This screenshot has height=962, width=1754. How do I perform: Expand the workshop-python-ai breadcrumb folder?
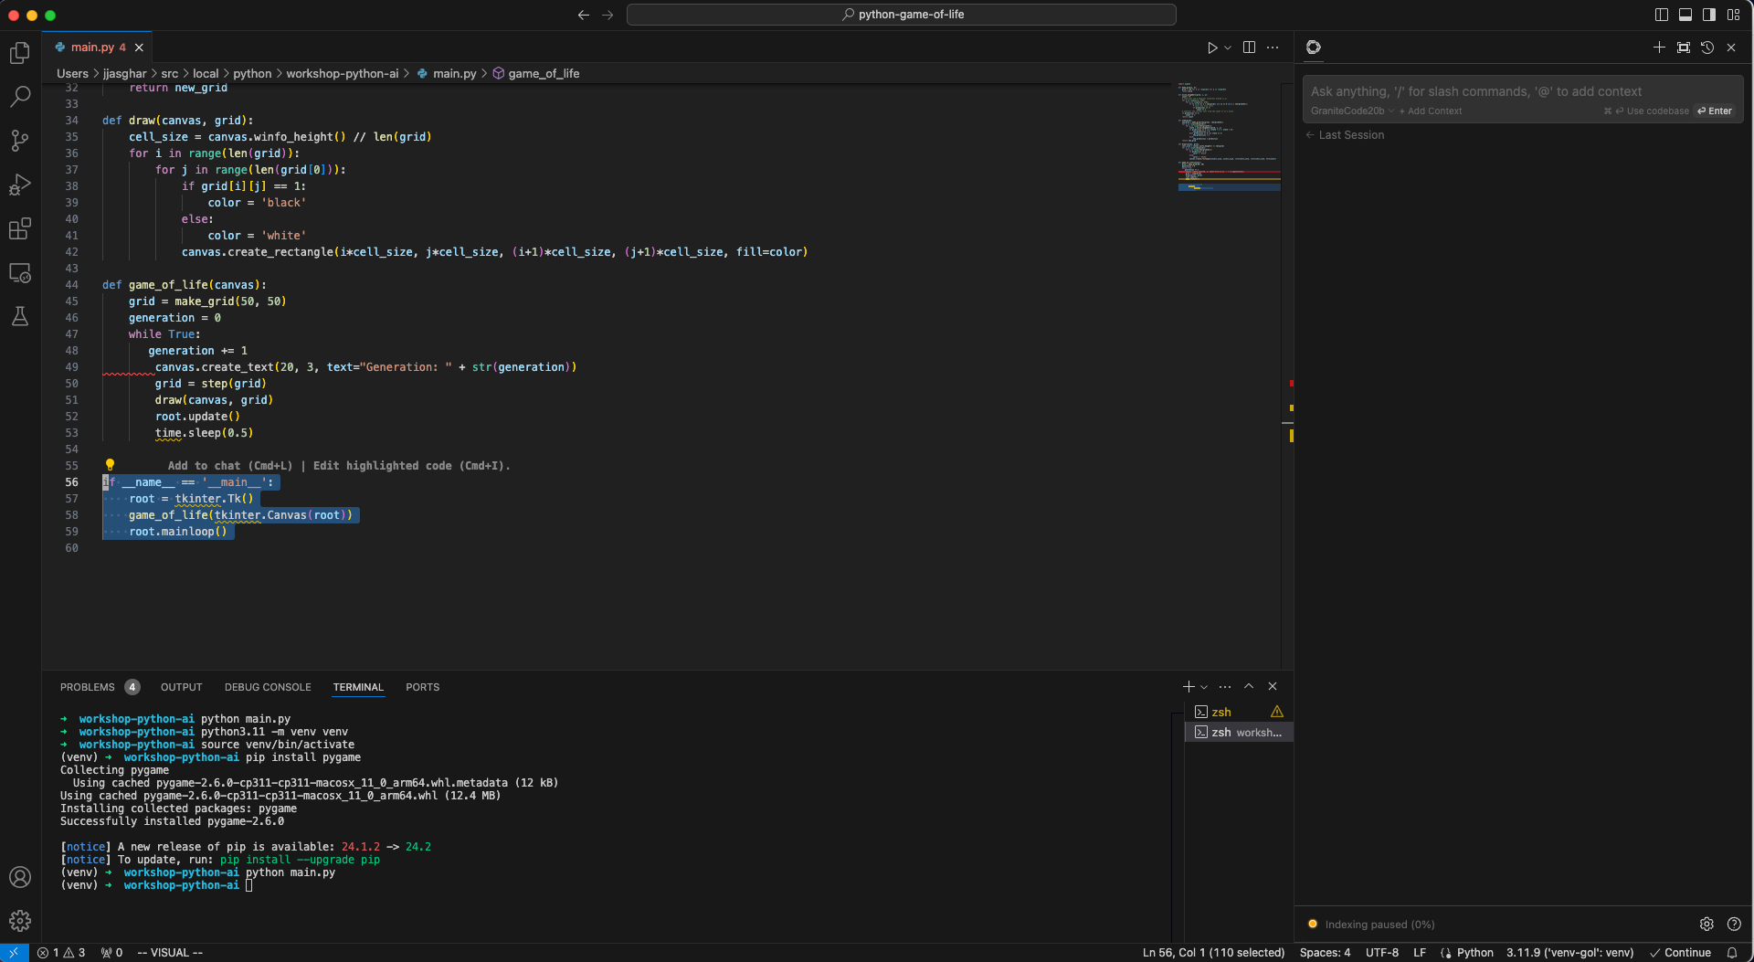pos(343,73)
